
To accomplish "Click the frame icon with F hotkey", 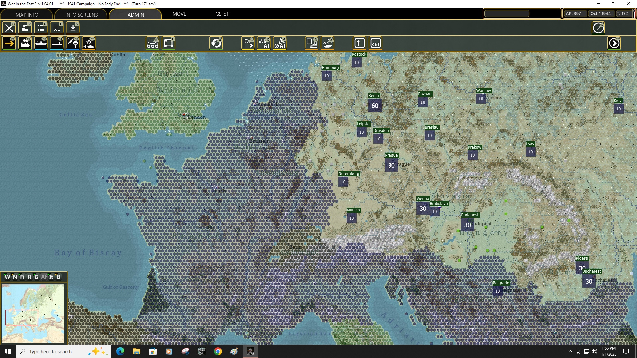I will pos(168,43).
